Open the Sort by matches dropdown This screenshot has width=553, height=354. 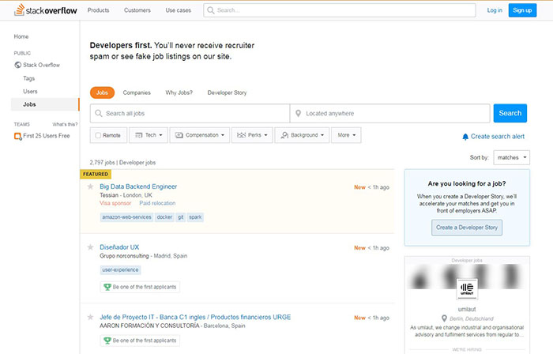coord(511,157)
